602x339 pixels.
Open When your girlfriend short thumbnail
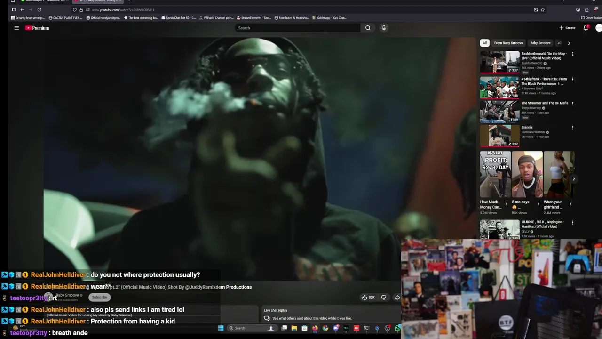pyautogui.click(x=559, y=174)
